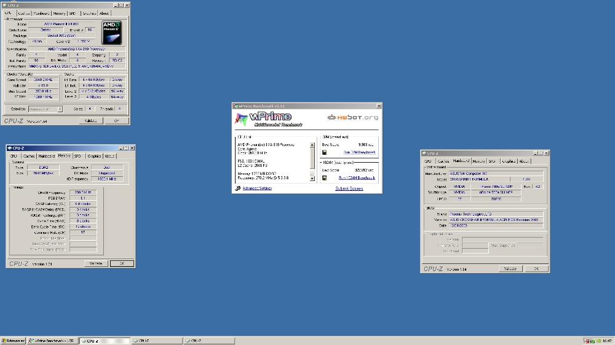Select CPU tab in the CPU-Z Mainboard window

pos(428,161)
